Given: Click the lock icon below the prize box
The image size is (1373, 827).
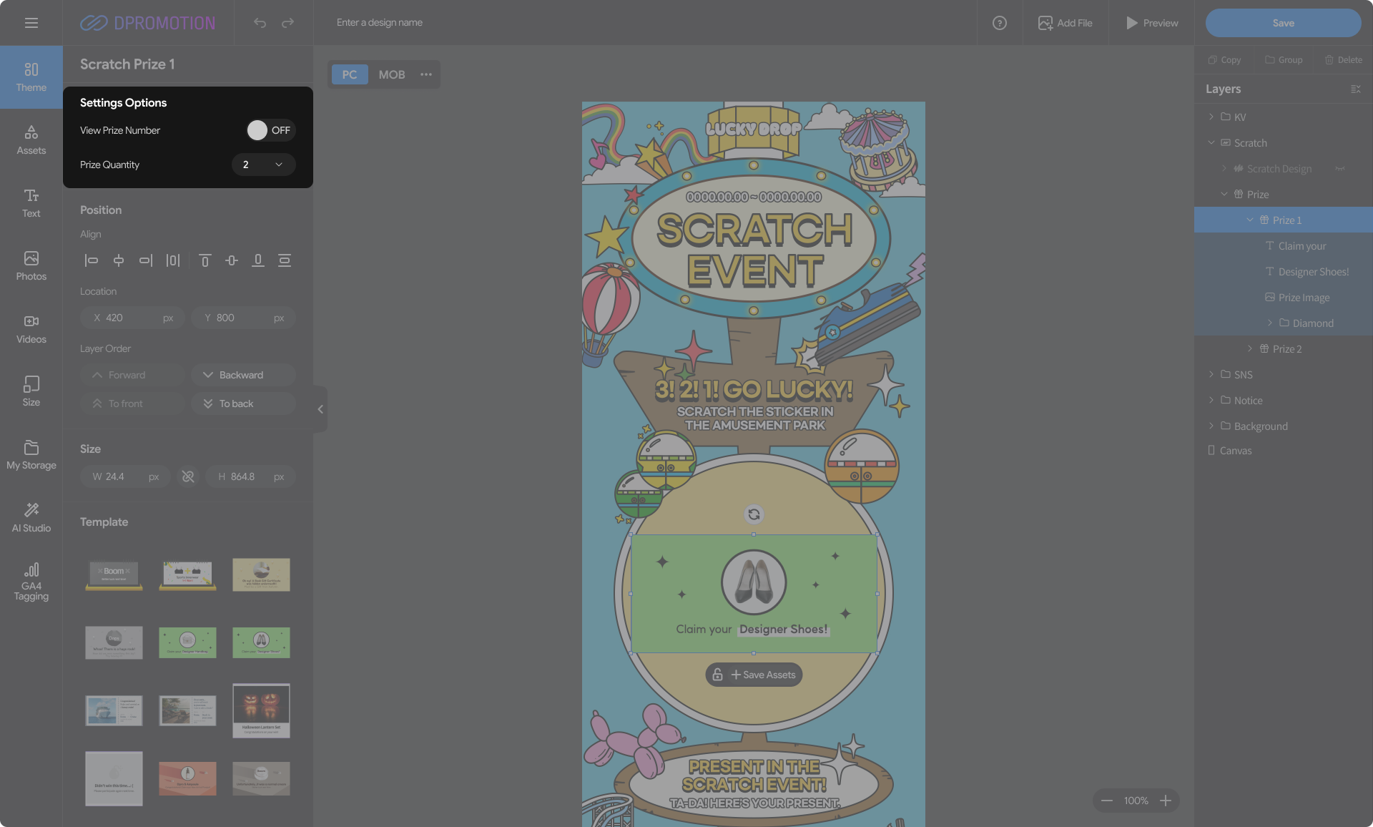Looking at the screenshot, I should [x=717, y=675].
